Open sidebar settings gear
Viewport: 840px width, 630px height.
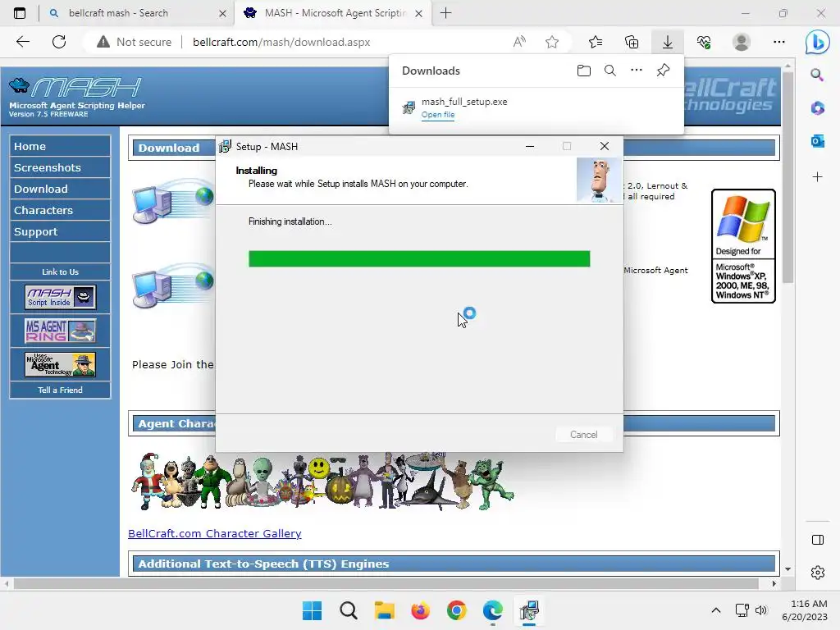818,572
